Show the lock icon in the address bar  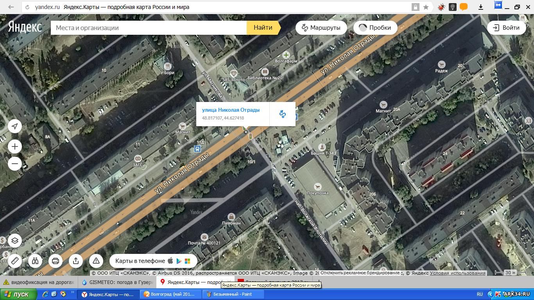(x=415, y=7)
